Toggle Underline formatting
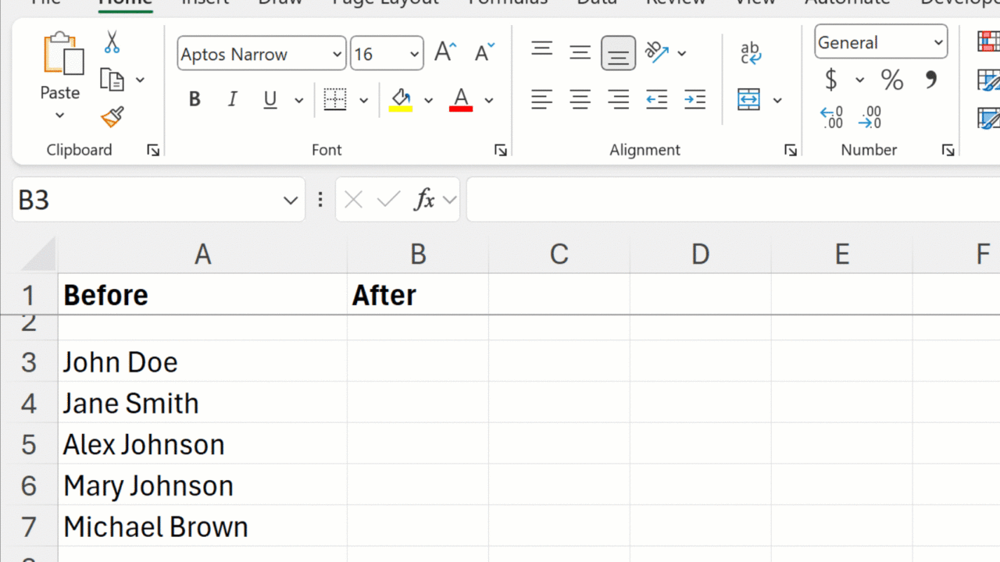Screen dimensions: 1000x562 coord(270,100)
